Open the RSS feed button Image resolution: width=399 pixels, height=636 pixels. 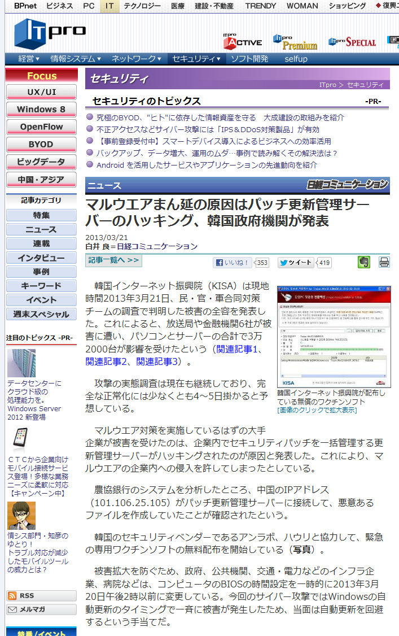coord(41,596)
